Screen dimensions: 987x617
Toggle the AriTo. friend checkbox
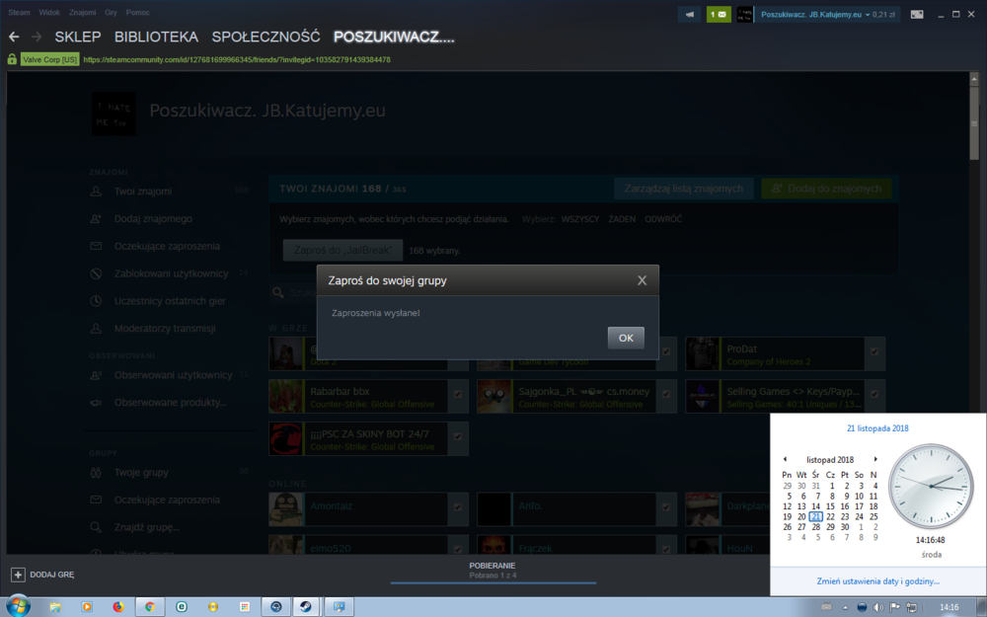pyautogui.click(x=666, y=506)
